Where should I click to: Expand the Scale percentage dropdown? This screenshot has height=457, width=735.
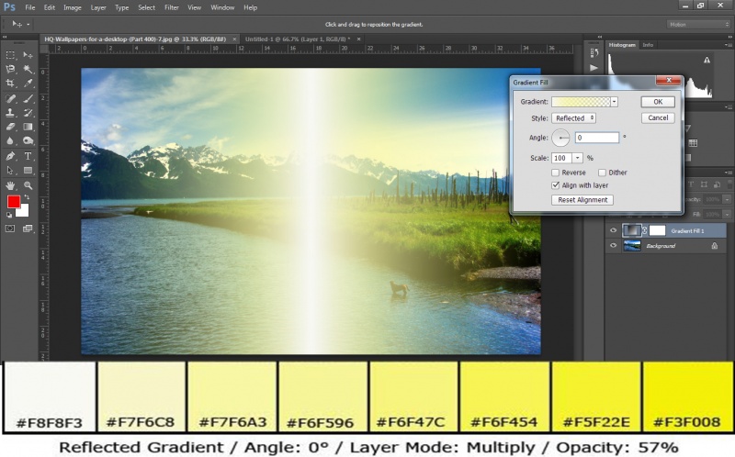point(579,158)
